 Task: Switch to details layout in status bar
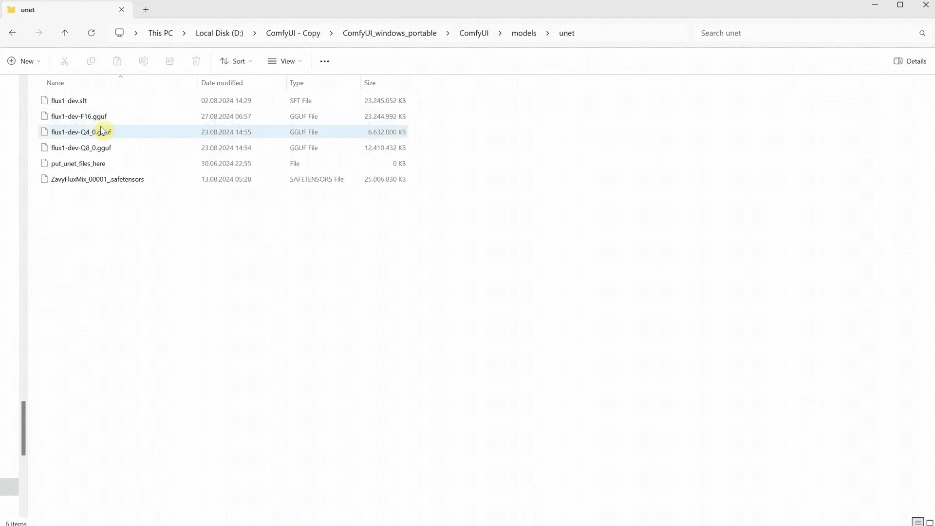[918, 522]
